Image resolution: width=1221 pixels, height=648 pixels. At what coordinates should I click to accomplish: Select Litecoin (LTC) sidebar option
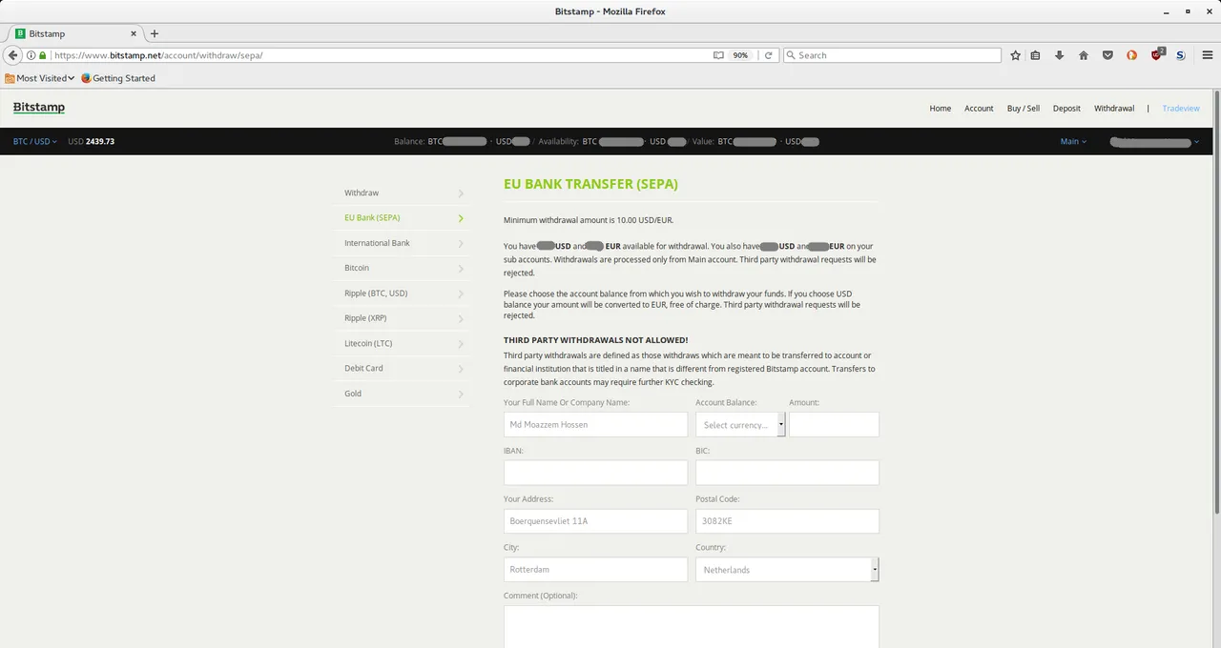pos(402,343)
